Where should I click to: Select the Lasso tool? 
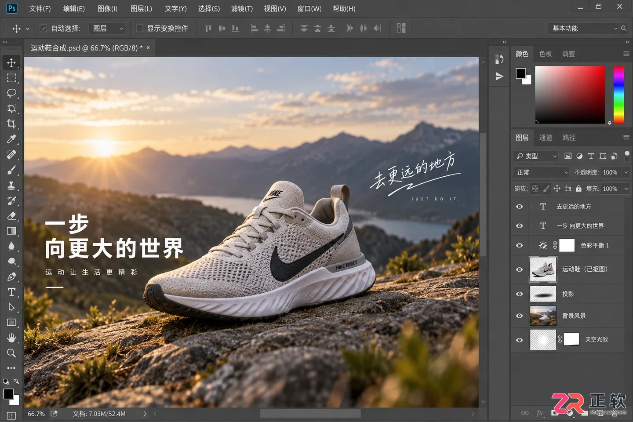(x=11, y=93)
